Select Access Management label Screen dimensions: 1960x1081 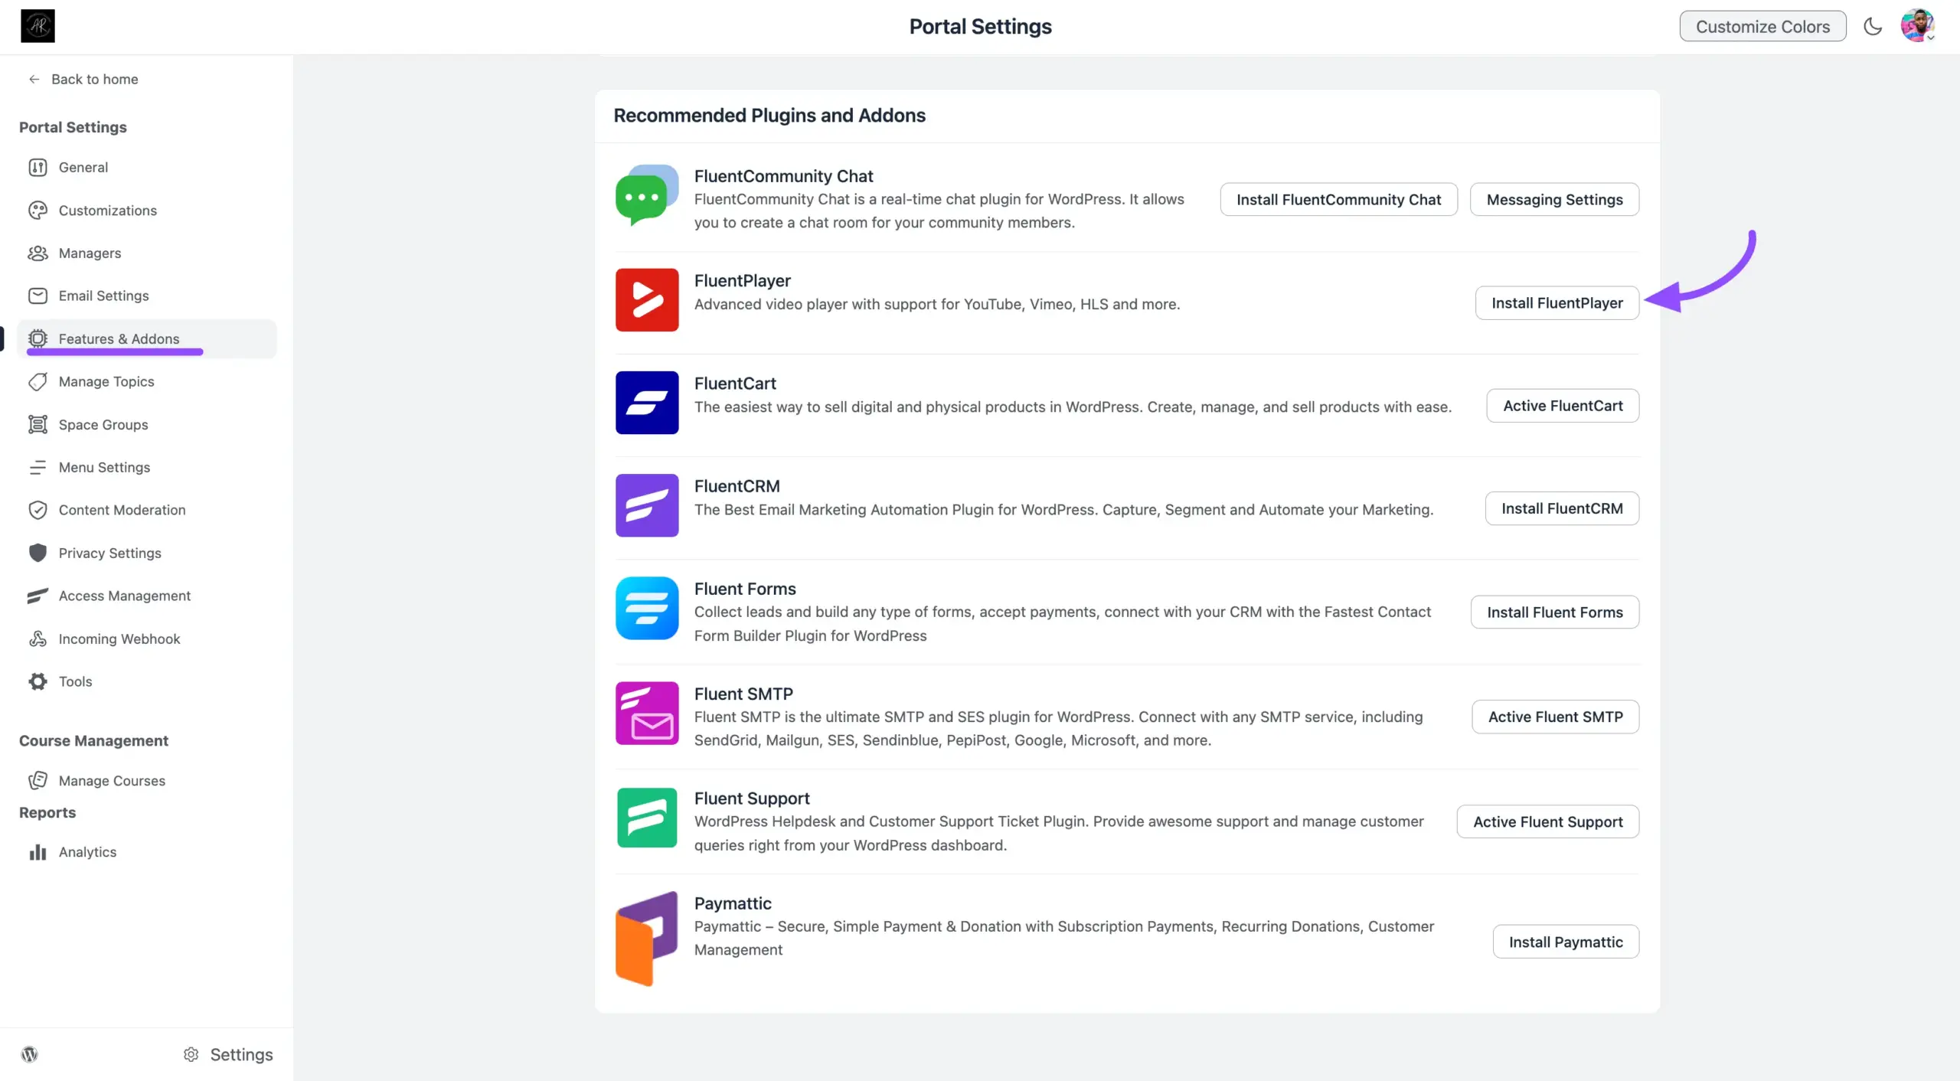[125, 596]
